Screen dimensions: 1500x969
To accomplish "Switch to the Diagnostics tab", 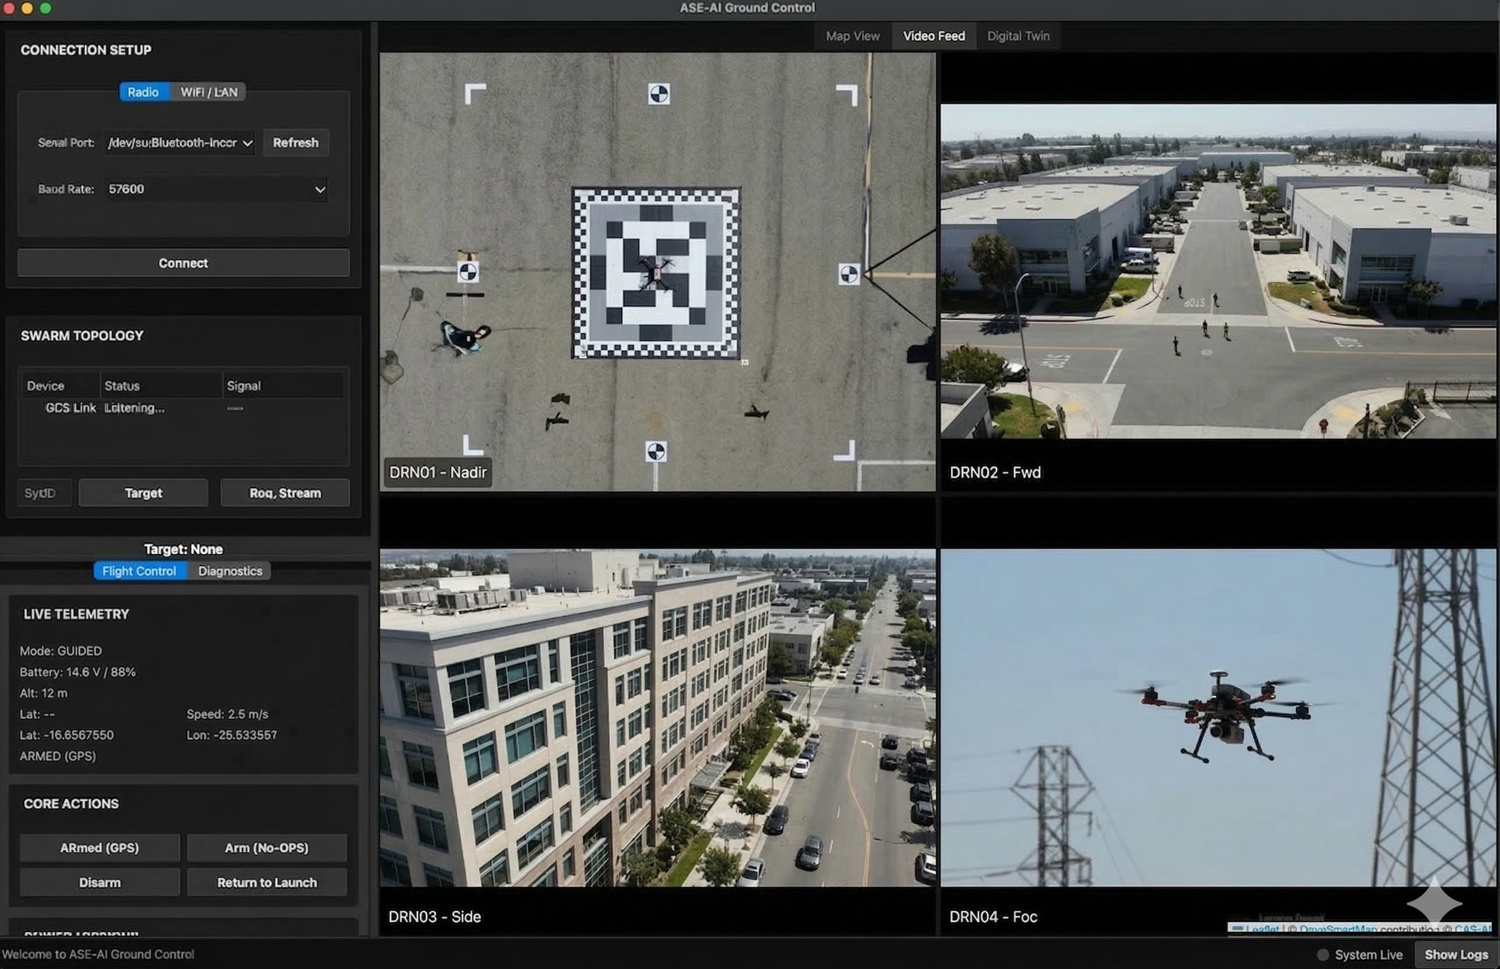I will tap(230, 571).
